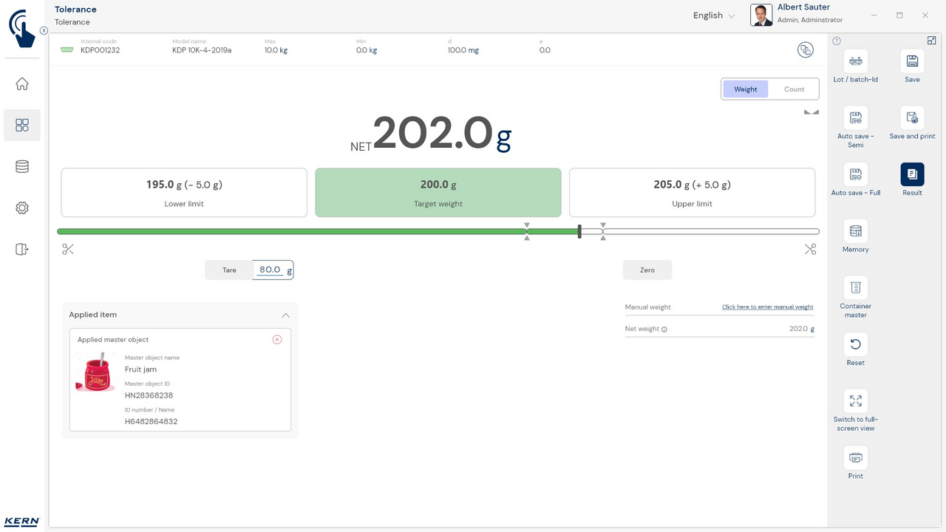The height and width of the screenshot is (532, 946).
Task: Open Settings gear in the sidebar
Action: click(22, 208)
